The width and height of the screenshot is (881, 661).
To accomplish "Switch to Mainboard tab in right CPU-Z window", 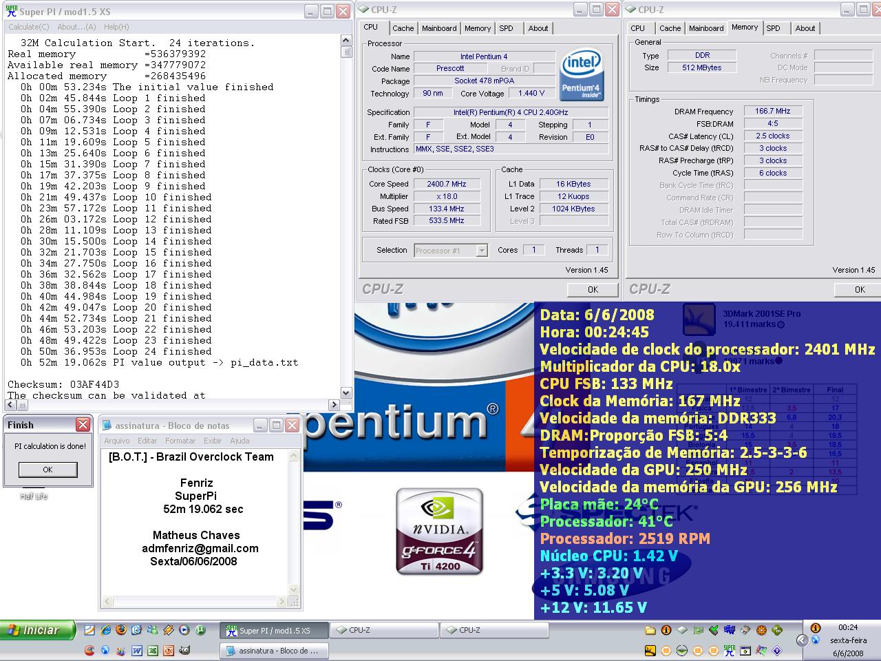I will [706, 28].
